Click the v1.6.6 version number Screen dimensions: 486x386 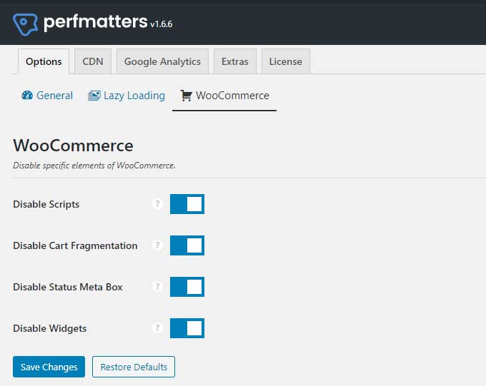(162, 24)
